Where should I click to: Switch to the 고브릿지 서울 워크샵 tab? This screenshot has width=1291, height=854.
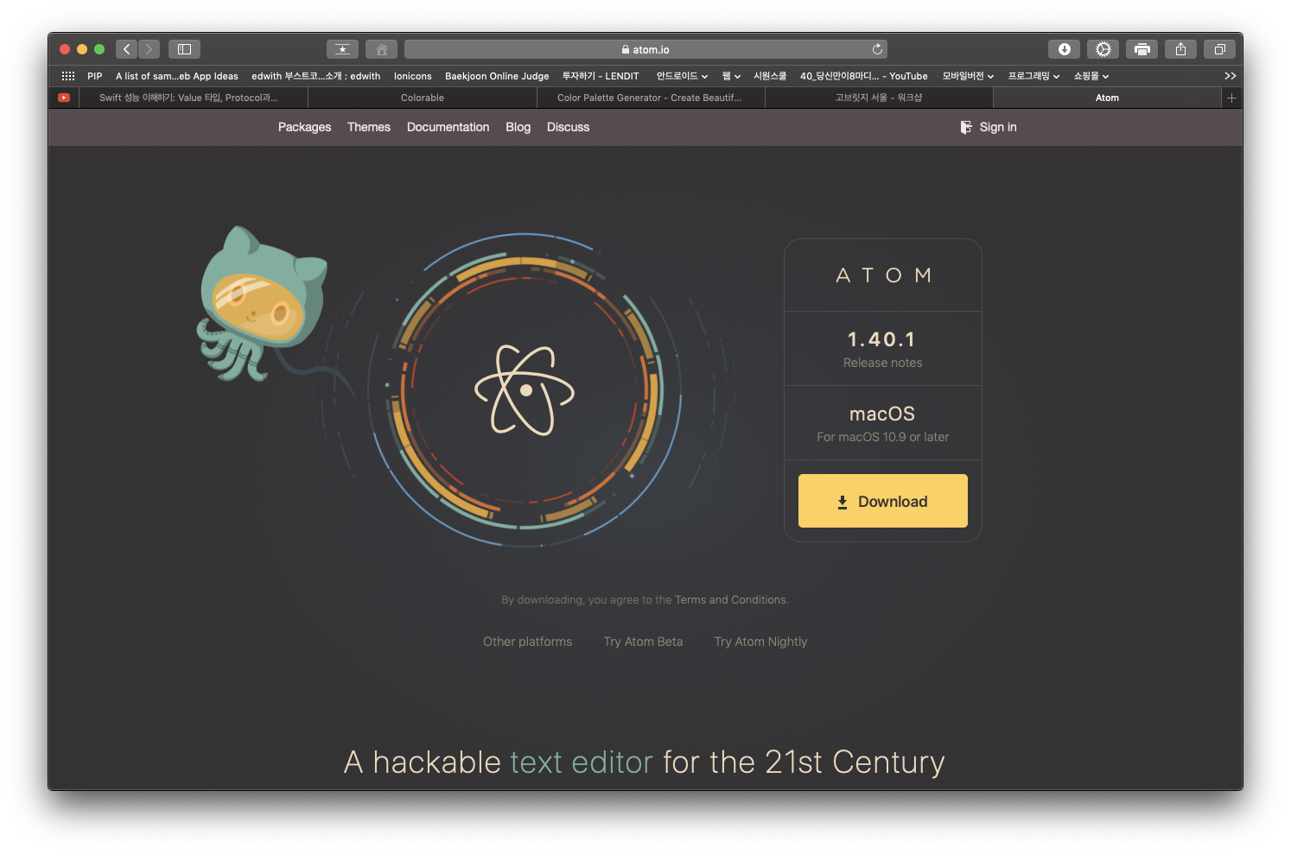[879, 98]
